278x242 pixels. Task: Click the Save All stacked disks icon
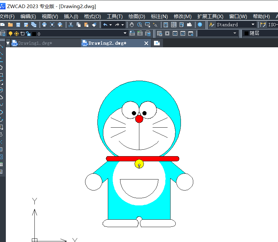[x=34, y=25]
